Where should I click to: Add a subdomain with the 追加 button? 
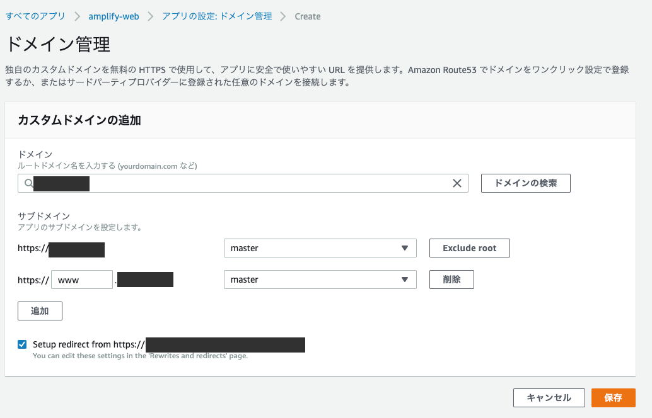coord(40,311)
